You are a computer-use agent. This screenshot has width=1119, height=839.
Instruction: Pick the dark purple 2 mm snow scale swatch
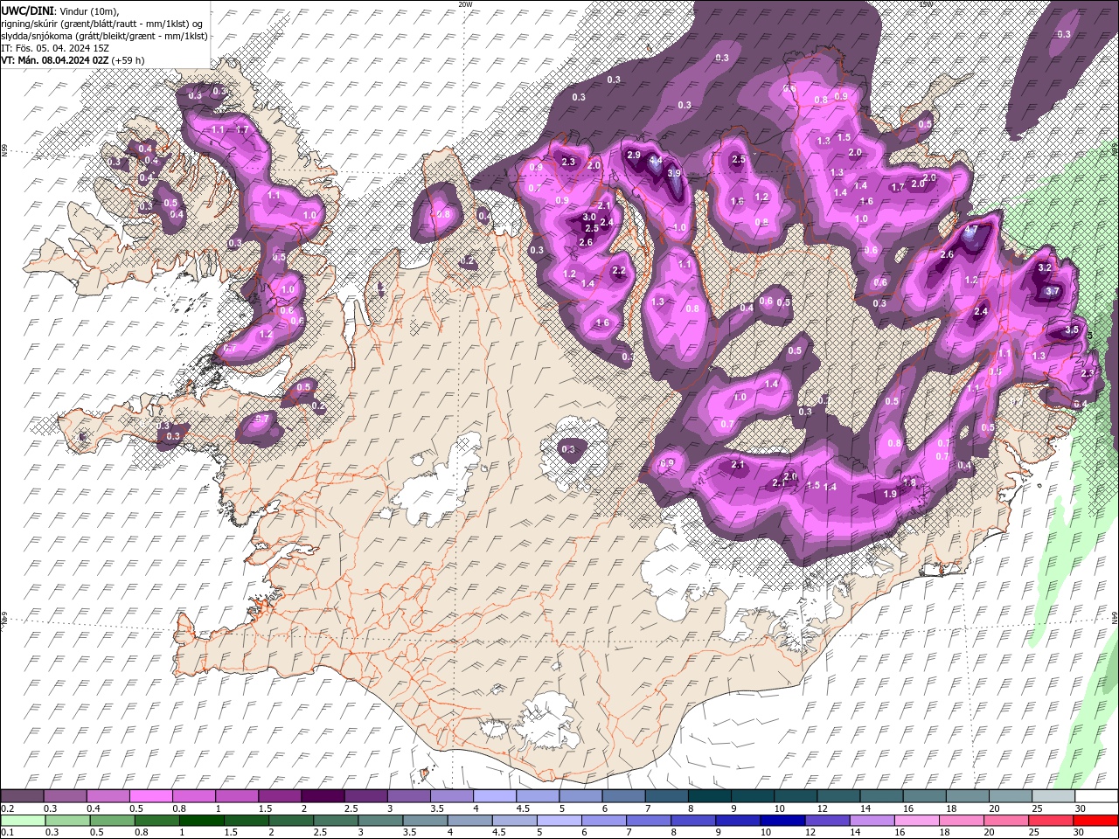pyautogui.click(x=322, y=796)
